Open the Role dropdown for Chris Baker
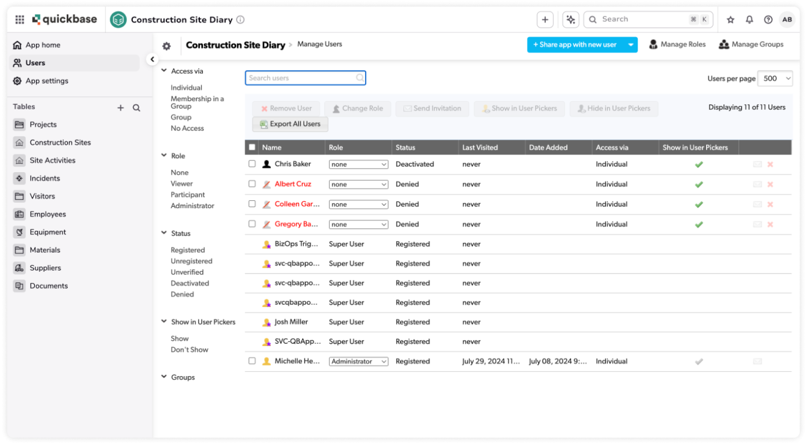Image resolution: width=807 pixels, height=445 pixels. 358,164
